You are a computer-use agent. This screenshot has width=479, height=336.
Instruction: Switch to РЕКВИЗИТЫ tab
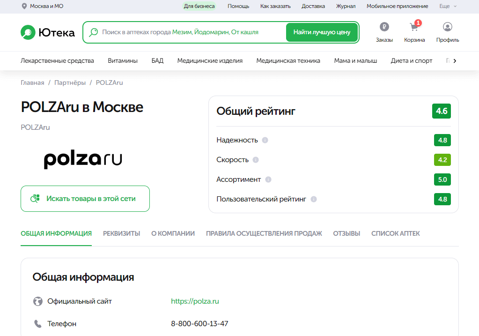(x=122, y=233)
